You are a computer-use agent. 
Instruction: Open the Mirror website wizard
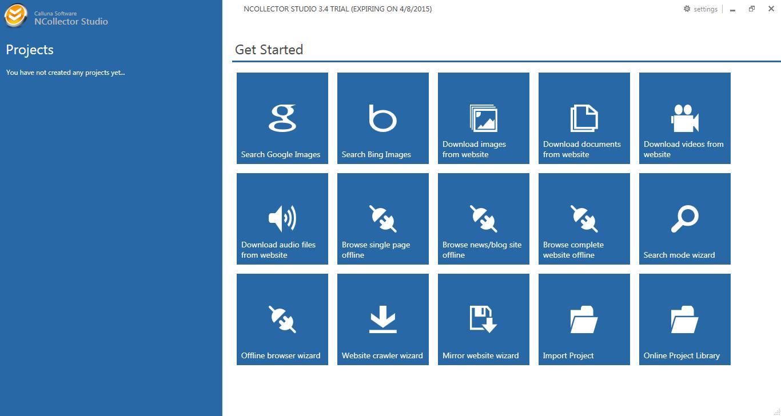click(484, 319)
